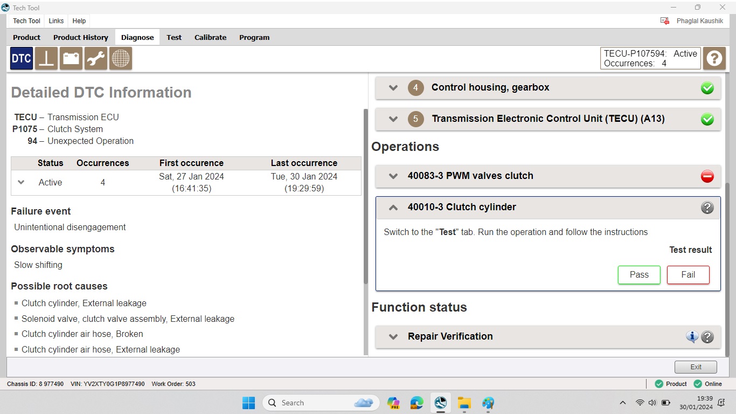Expand the Transmission Electronic Control Unit section
The image size is (736, 414).
pyautogui.click(x=393, y=119)
